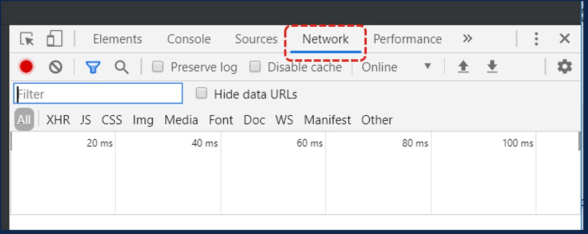Switch to the Console tab

[189, 39]
